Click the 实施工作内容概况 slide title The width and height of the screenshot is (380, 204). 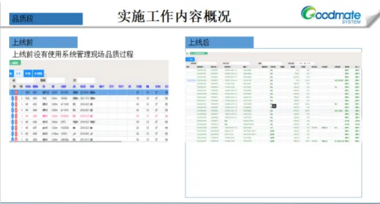click(174, 16)
